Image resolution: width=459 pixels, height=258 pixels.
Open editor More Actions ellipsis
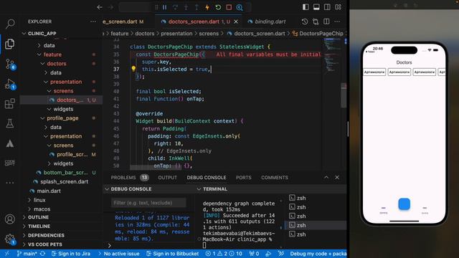click(337, 21)
